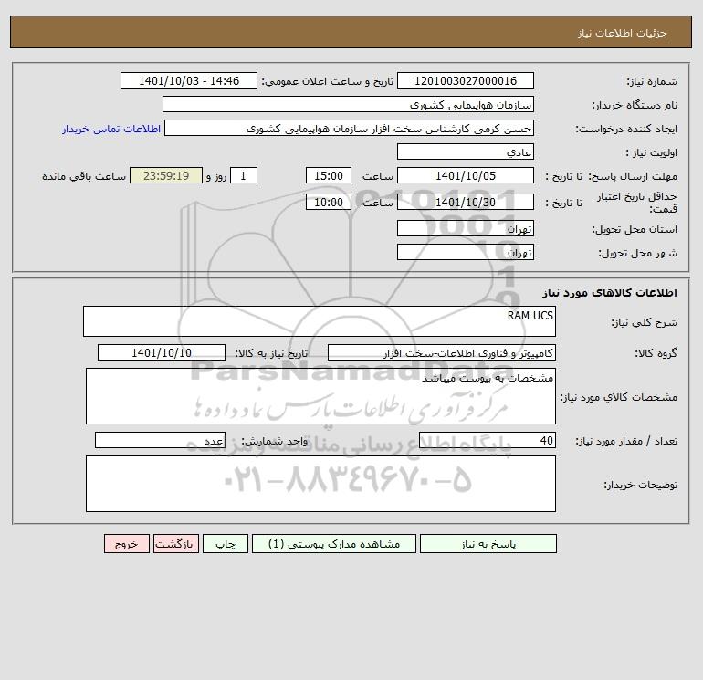
Task: Click the چاپ print button
Action: point(226,543)
